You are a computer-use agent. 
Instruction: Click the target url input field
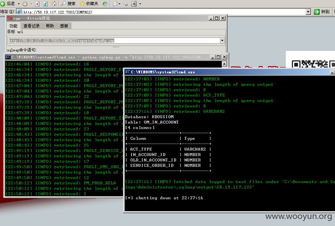point(114,41)
